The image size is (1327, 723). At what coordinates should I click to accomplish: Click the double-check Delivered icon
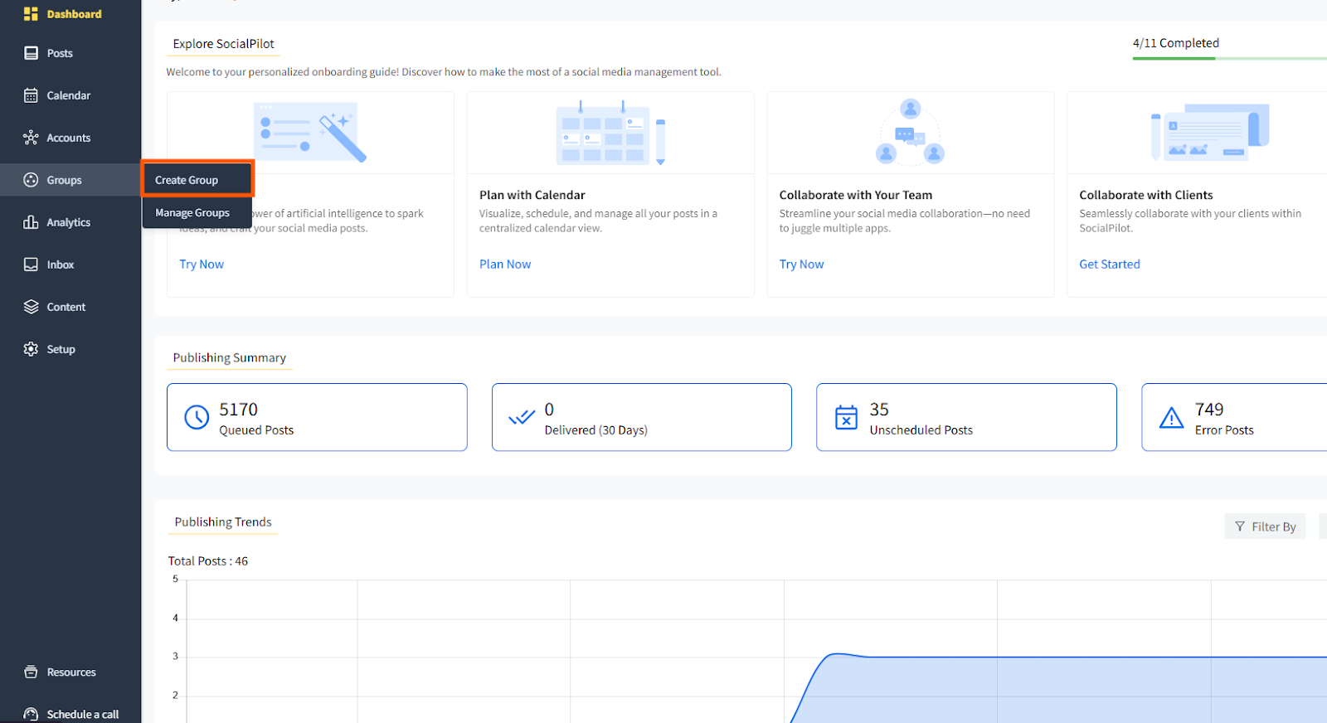[522, 417]
